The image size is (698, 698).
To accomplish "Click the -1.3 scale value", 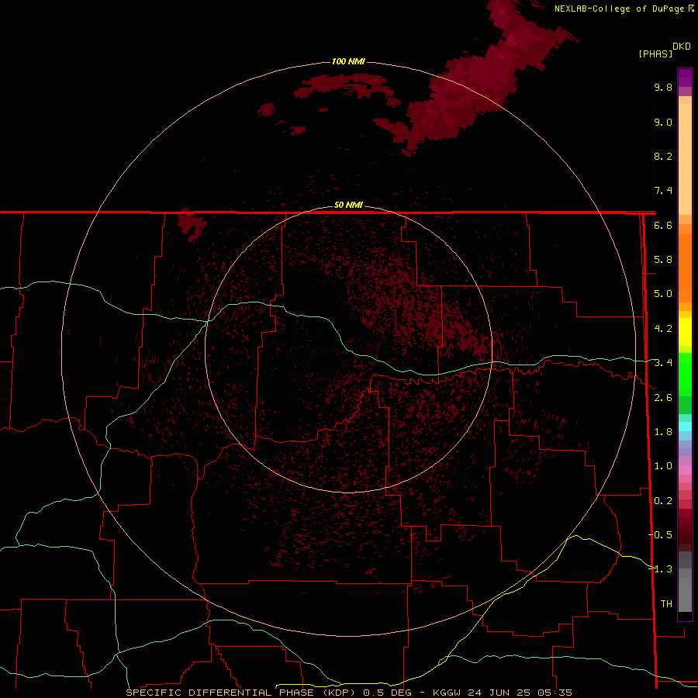I will pos(661,569).
